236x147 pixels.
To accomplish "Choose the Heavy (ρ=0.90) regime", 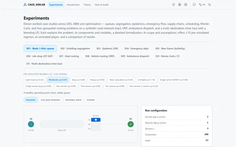I will (x=97, y=80).
